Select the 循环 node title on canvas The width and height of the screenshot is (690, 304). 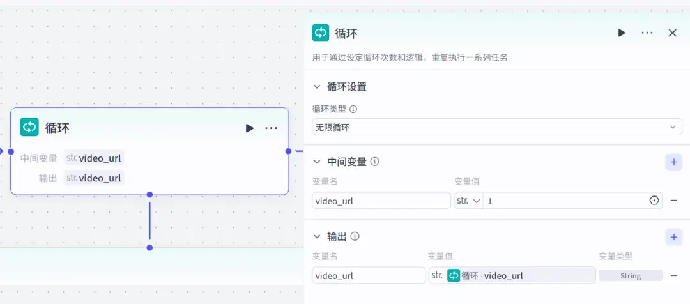pos(57,128)
